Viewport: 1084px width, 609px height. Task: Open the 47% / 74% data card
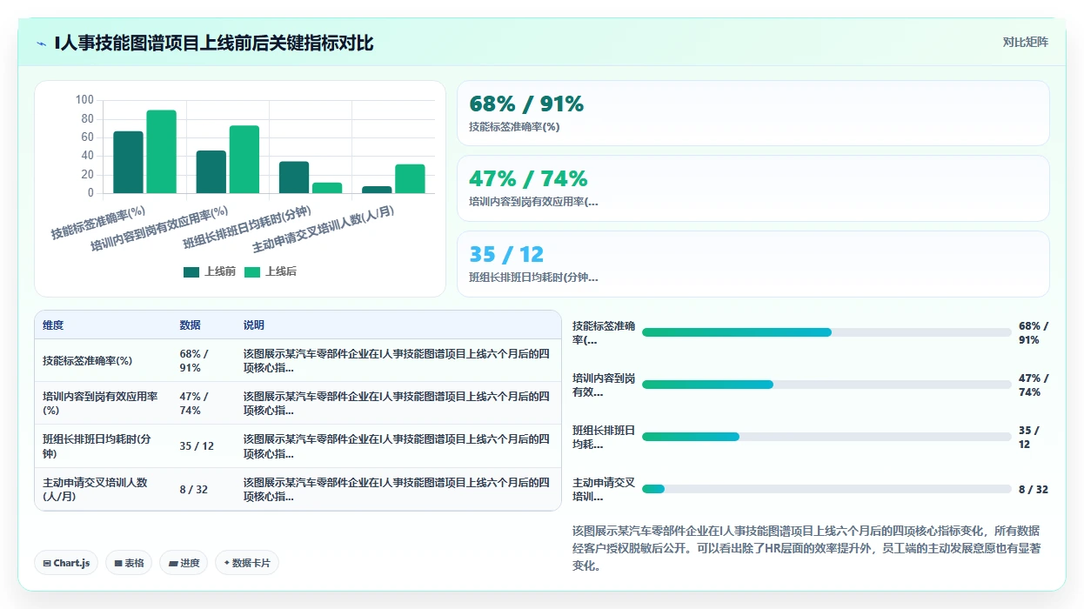[753, 188]
